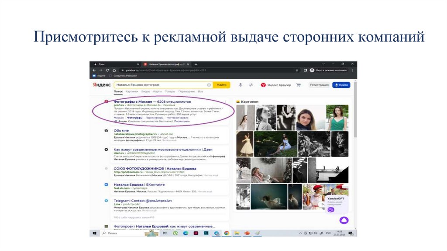Open the Windows Start menu

click(x=95, y=233)
